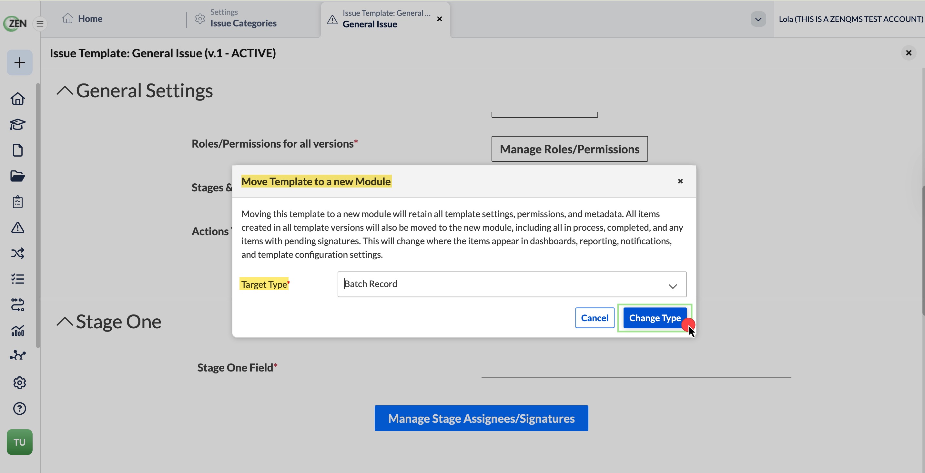This screenshot has height=473, width=925.
Task: Close the Issue Template page panel
Action: [909, 53]
